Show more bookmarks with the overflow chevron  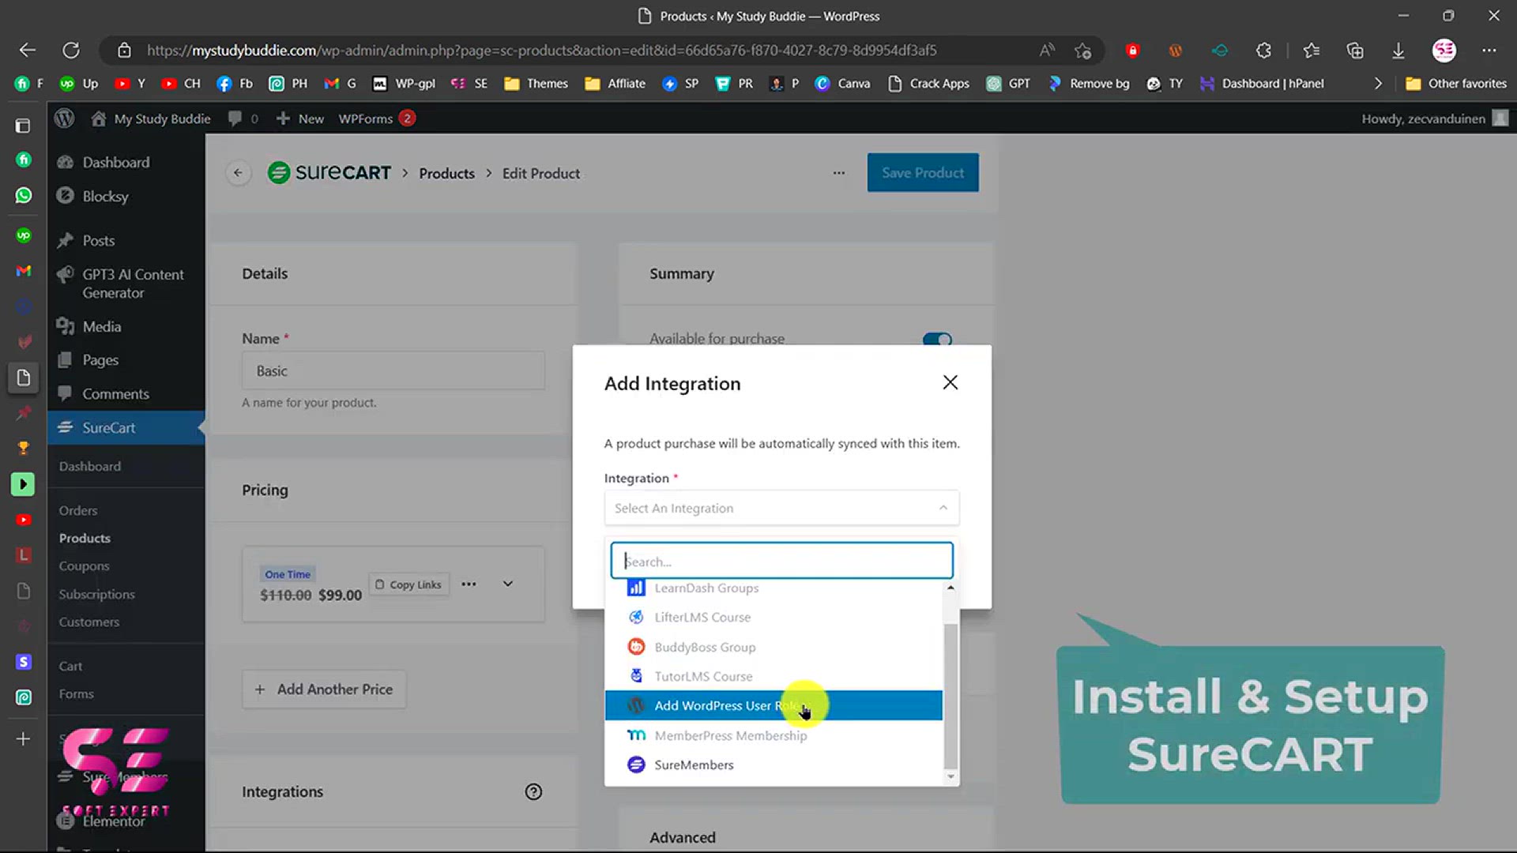coord(1378,84)
